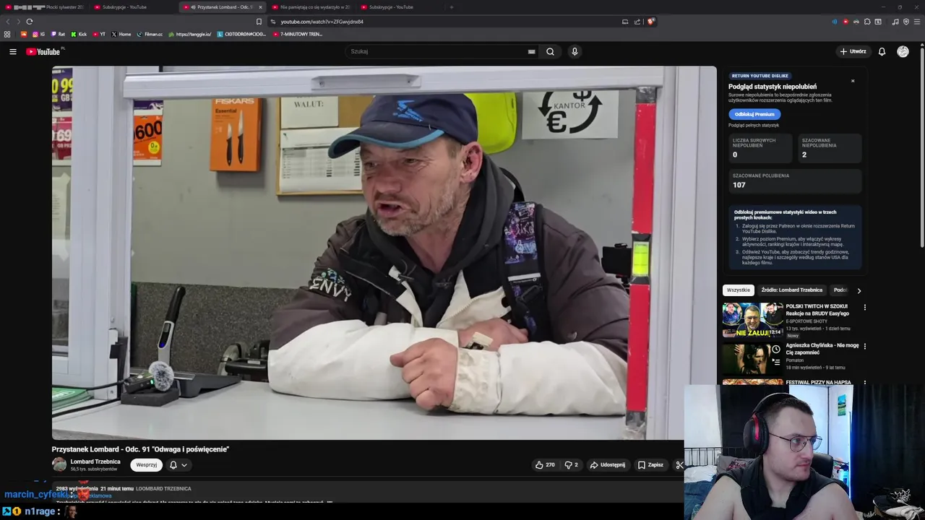Open options menu for POLSKI TWITCH W SZOKU

coord(864,308)
